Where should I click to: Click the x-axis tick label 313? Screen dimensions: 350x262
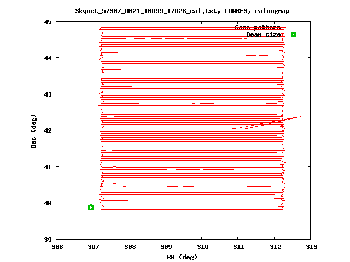pos(312,247)
